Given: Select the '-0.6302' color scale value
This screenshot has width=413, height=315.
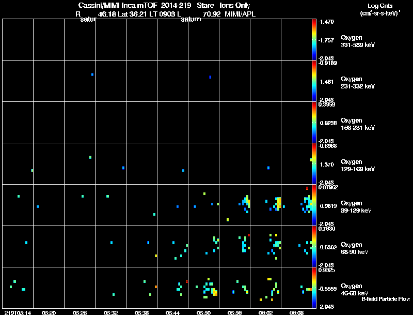Looking at the screenshot, I should point(327,247).
